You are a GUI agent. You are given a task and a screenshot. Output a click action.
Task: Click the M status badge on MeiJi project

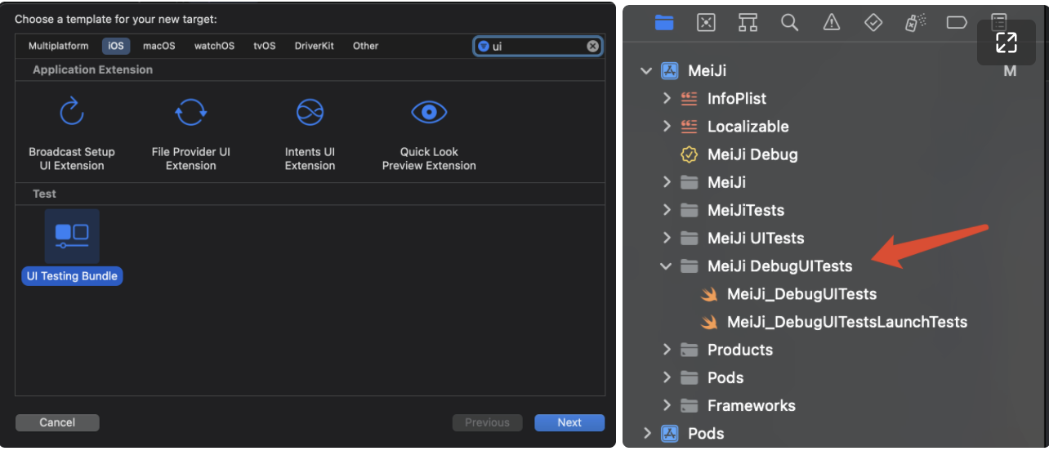pos(1010,71)
